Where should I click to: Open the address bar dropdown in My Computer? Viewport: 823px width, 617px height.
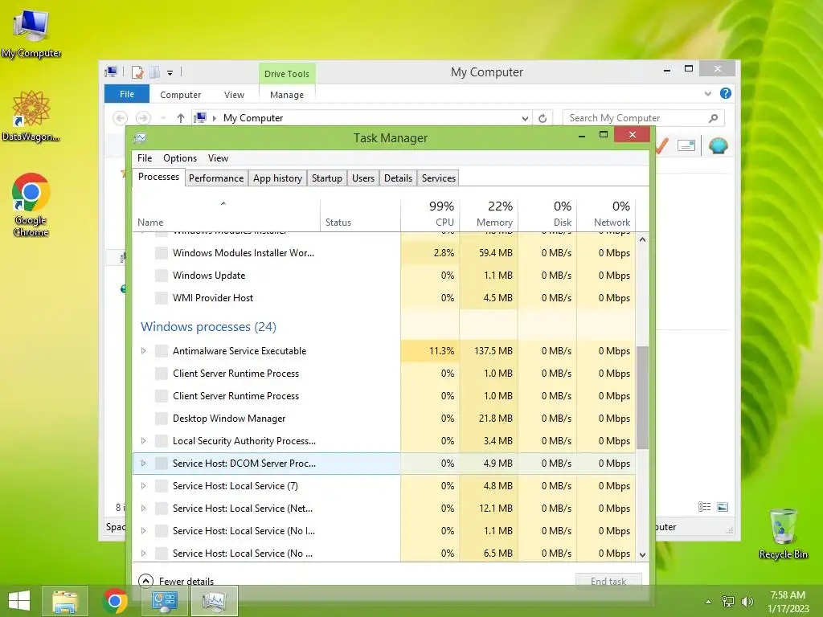[525, 119]
